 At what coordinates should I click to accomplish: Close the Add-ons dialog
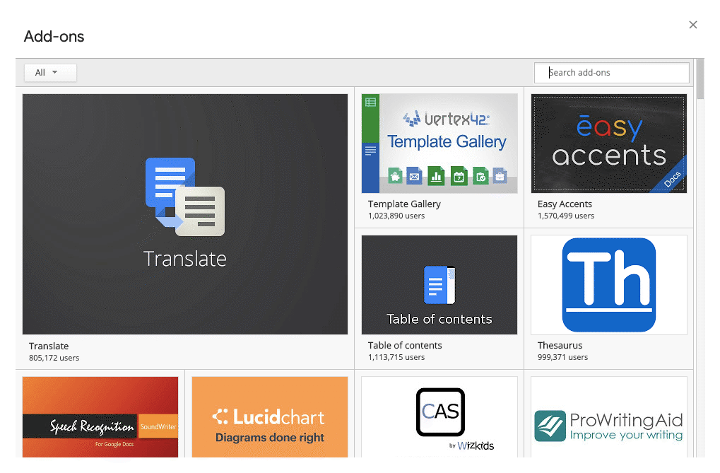693,25
